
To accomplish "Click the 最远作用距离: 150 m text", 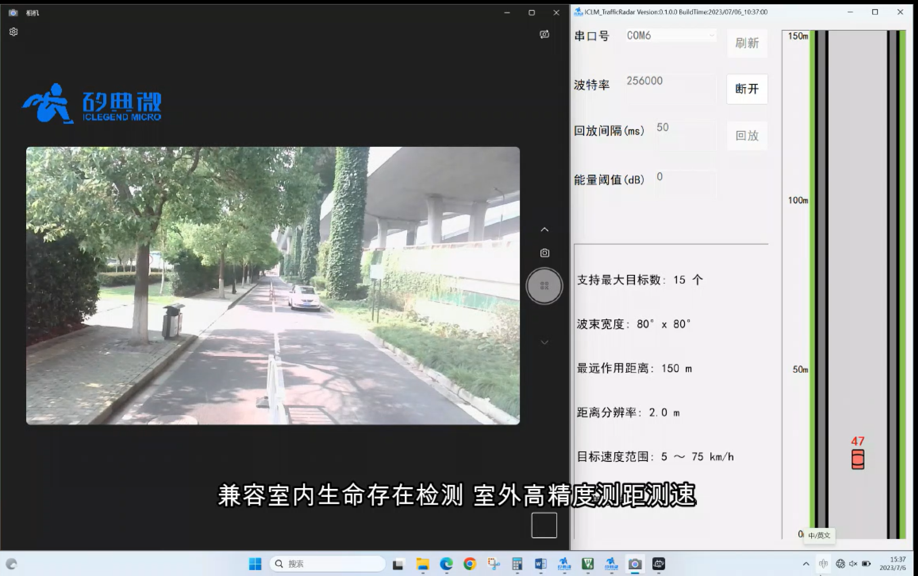I will pos(634,368).
